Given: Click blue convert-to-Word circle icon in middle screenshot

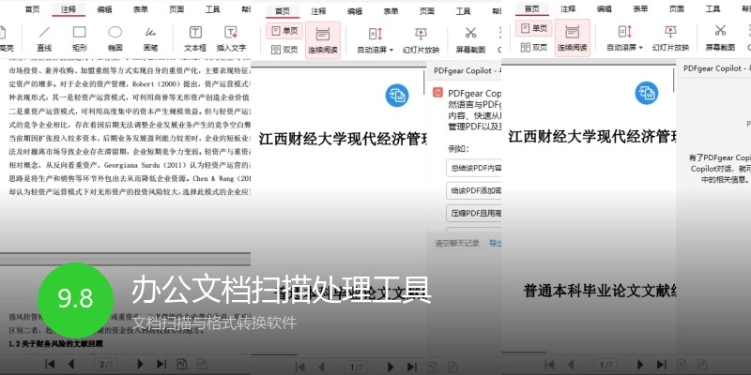Looking at the screenshot, I should [397, 96].
